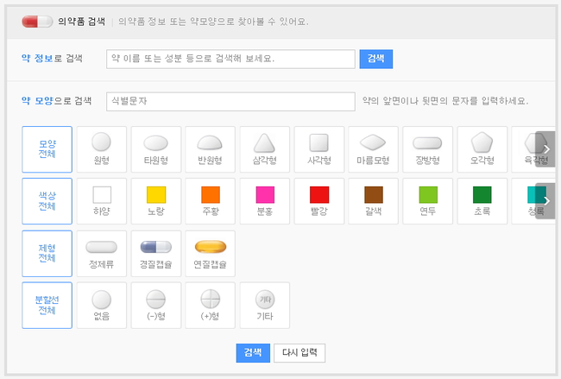Toggle 분할선 전체 all score lines filter
This screenshot has width=561, height=379.
coord(47,306)
